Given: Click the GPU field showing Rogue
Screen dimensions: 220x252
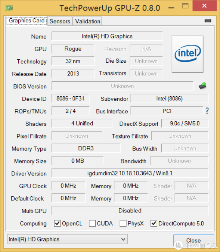Looking at the screenshot, I should coord(73,49).
